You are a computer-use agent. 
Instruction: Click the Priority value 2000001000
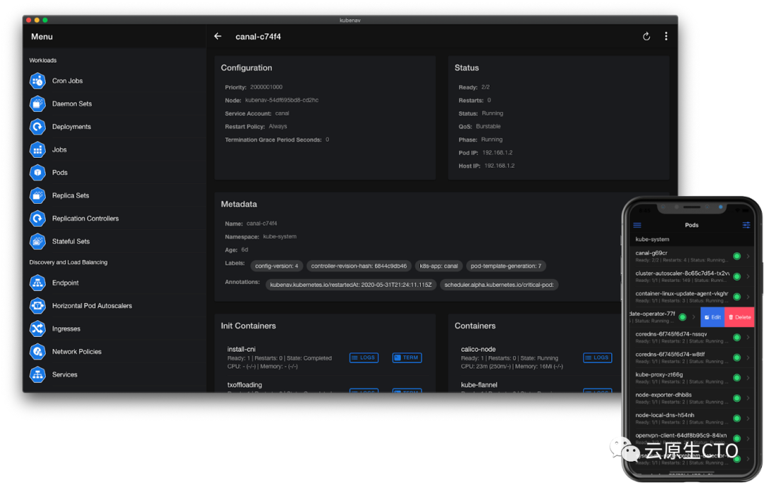pyautogui.click(x=266, y=87)
